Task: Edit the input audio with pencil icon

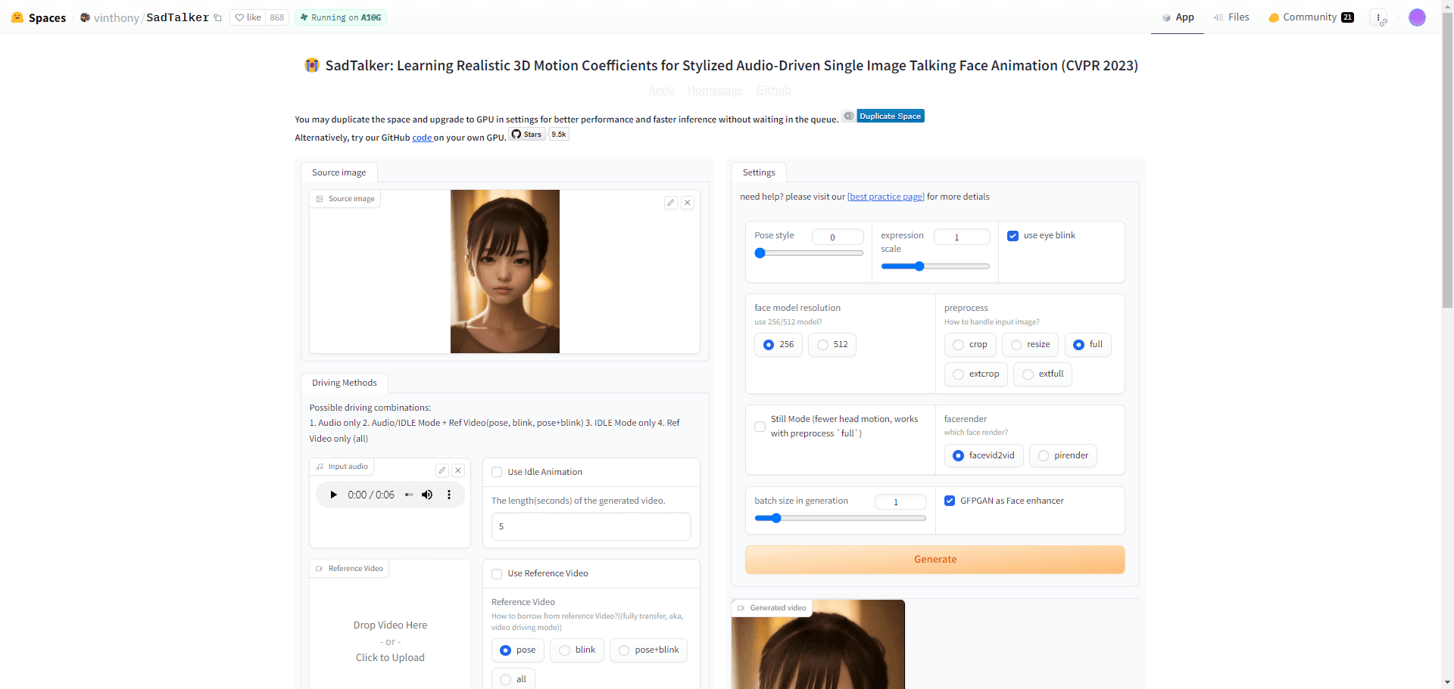Action: click(x=442, y=470)
